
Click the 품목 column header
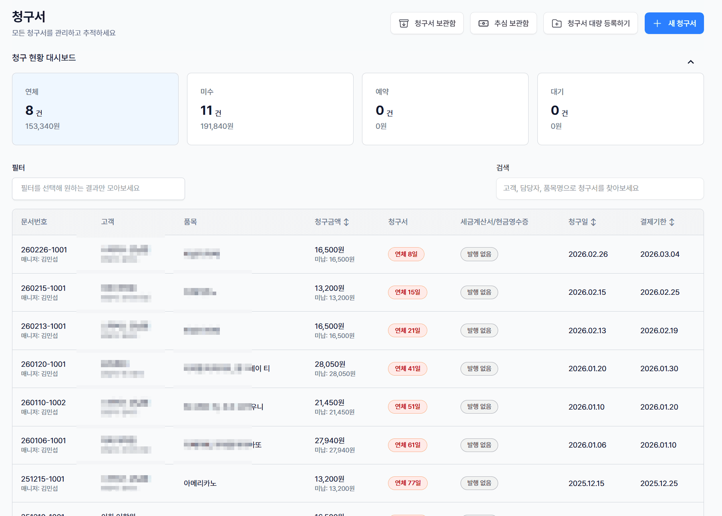(x=190, y=222)
